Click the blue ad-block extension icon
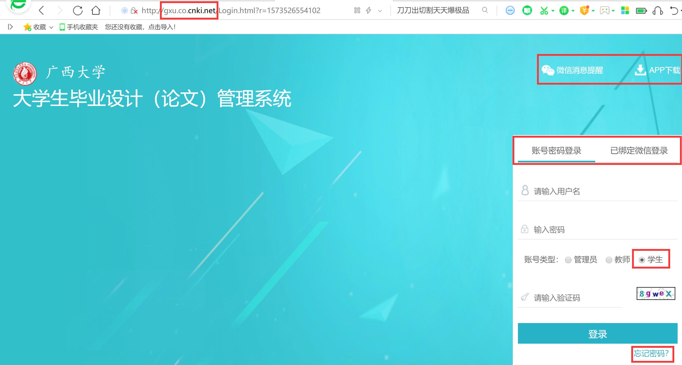Viewport: 682px width, 365px height. pos(510,11)
